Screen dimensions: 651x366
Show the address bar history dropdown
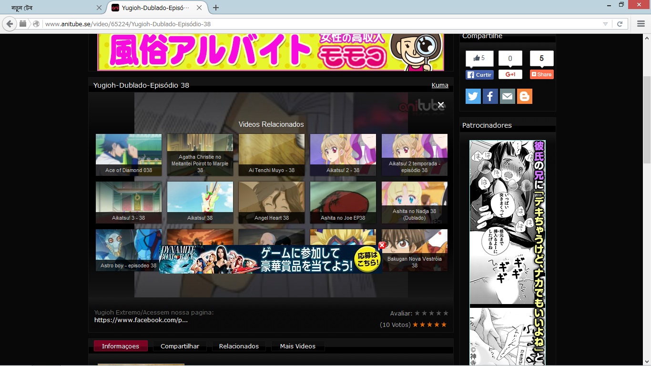coord(605,24)
